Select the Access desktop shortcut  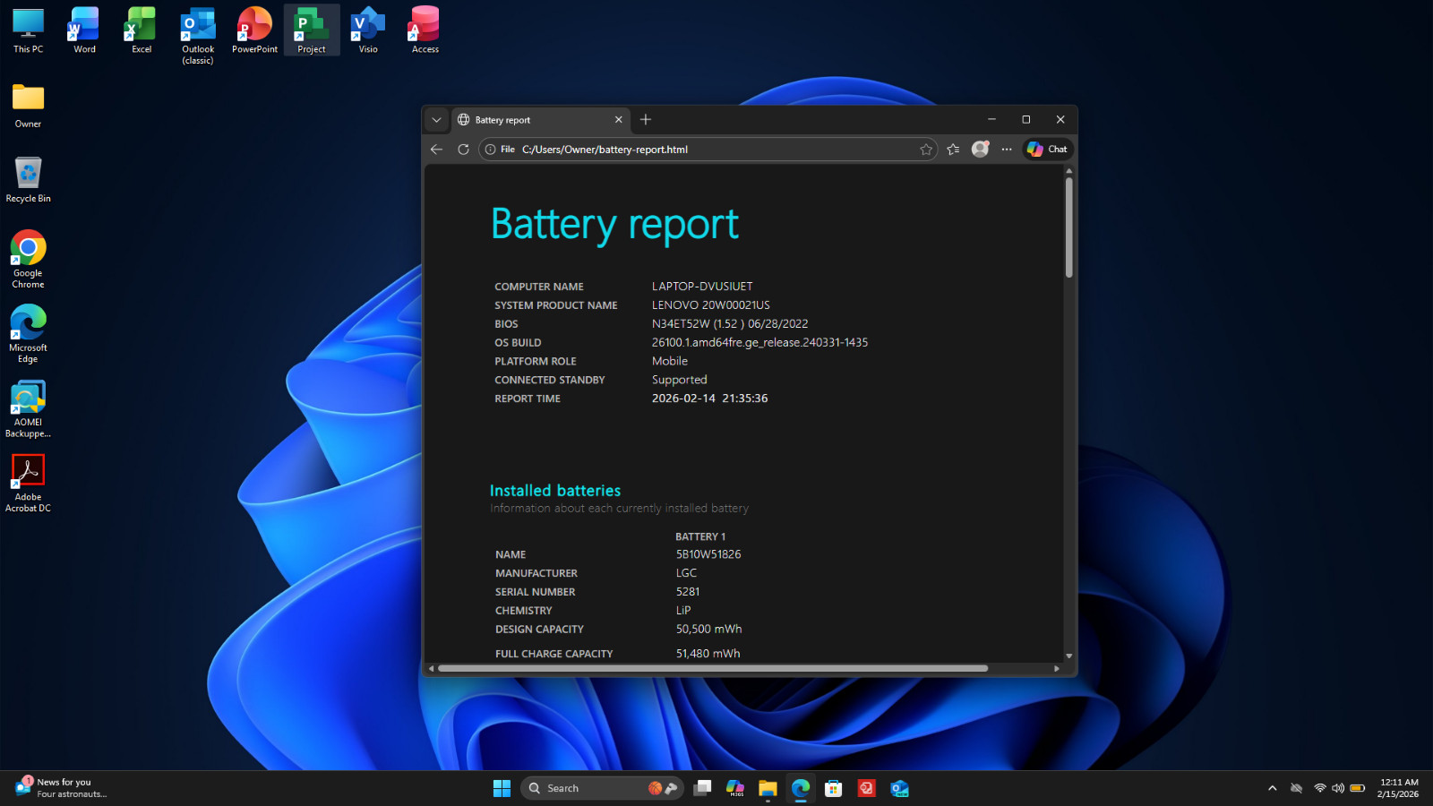(x=425, y=30)
